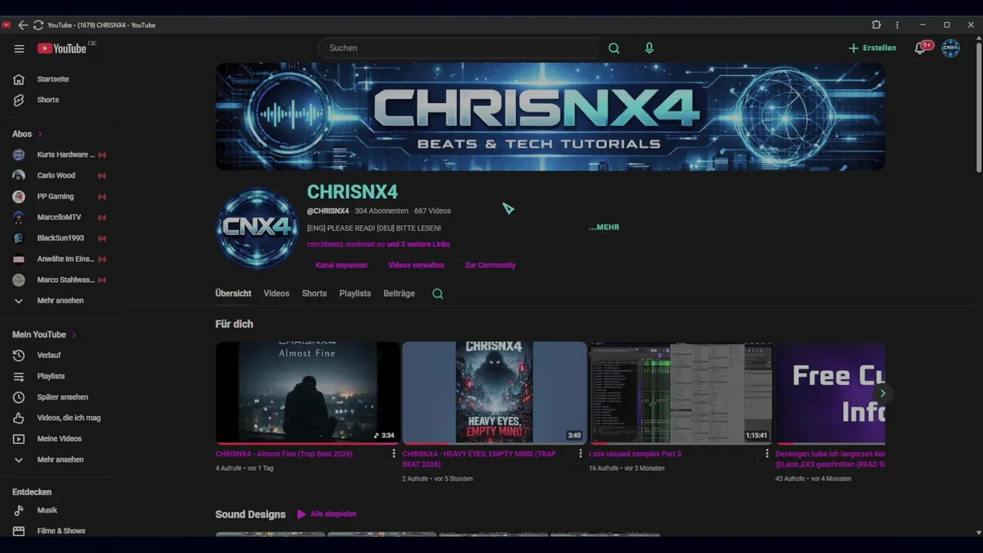
Task: Open ctechbeats.noelonair.eu link
Action: (346, 244)
